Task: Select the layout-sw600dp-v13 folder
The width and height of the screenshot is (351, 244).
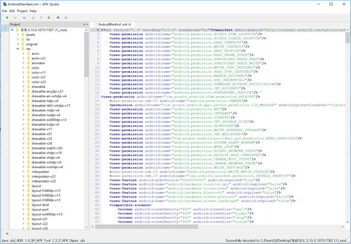Action: pos(47,214)
